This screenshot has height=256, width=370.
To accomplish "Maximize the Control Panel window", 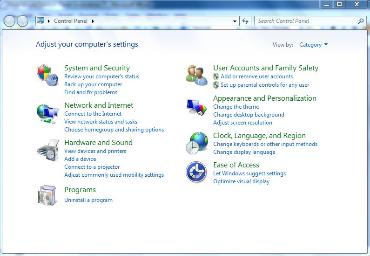I will [x=339, y=4].
